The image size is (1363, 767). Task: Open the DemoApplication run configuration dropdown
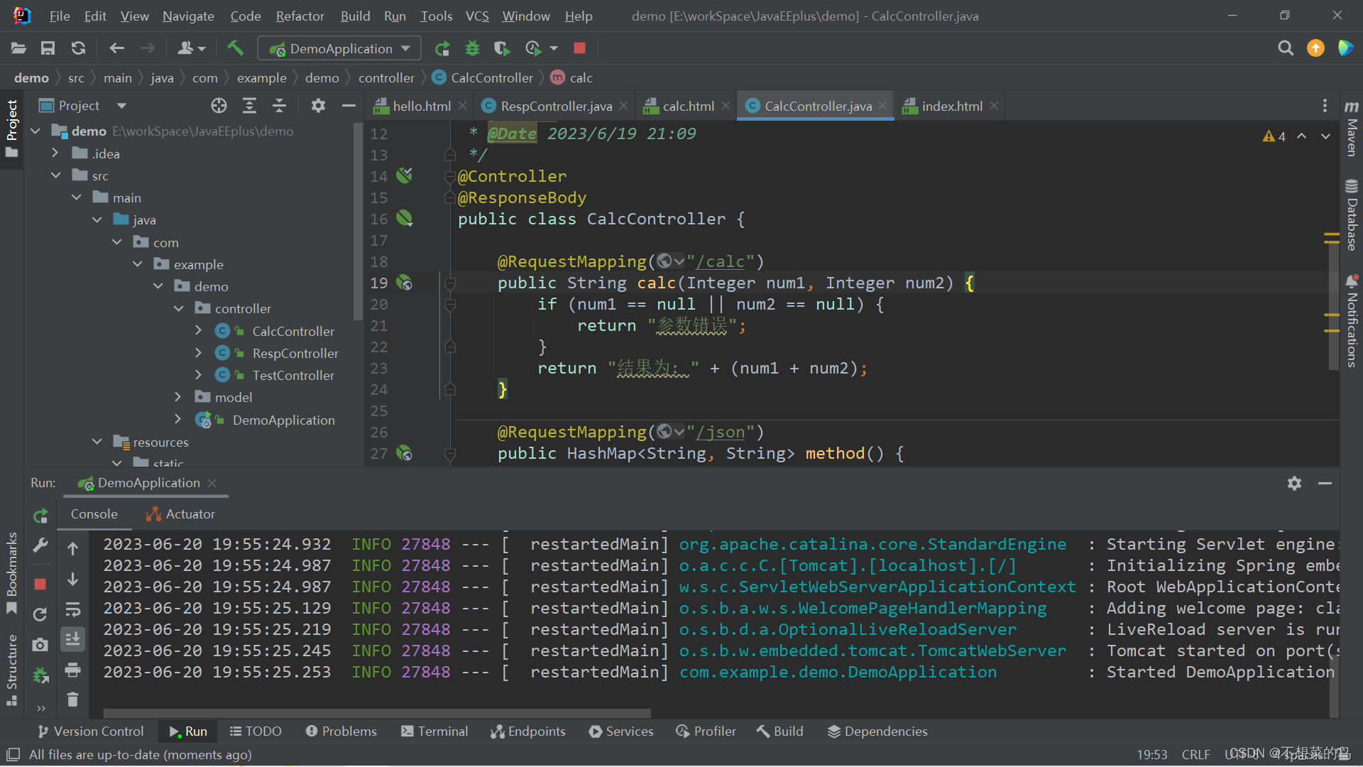[339, 48]
